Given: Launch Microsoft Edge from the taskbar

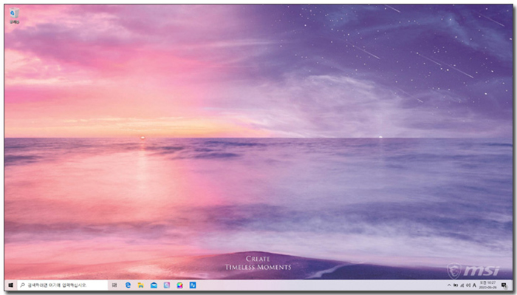Looking at the screenshot, I should coord(128,285).
